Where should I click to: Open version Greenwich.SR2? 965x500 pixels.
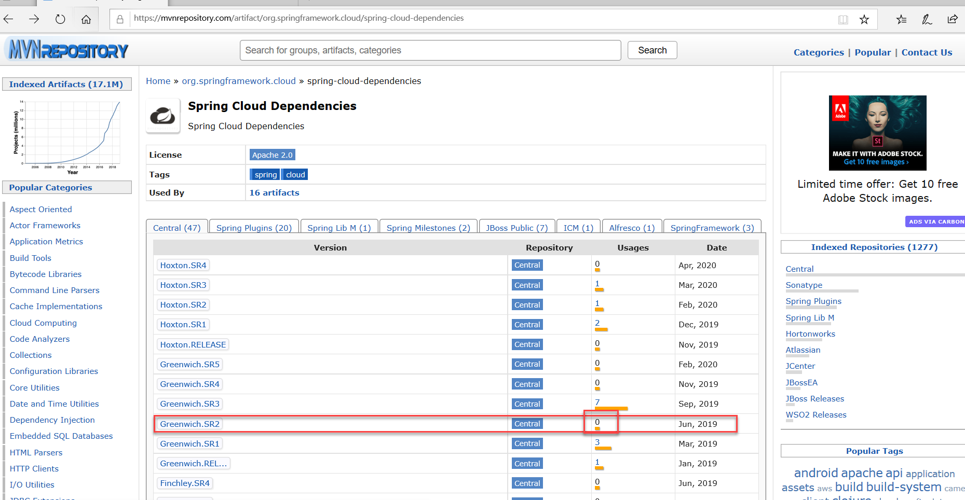click(190, 424)
